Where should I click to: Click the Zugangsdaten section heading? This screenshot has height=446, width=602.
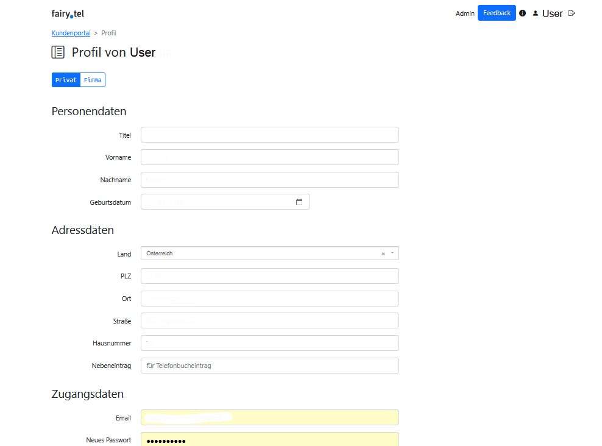click(88, 394)
